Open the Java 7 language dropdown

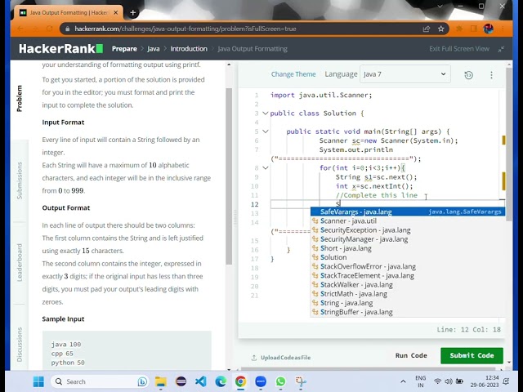405,74
